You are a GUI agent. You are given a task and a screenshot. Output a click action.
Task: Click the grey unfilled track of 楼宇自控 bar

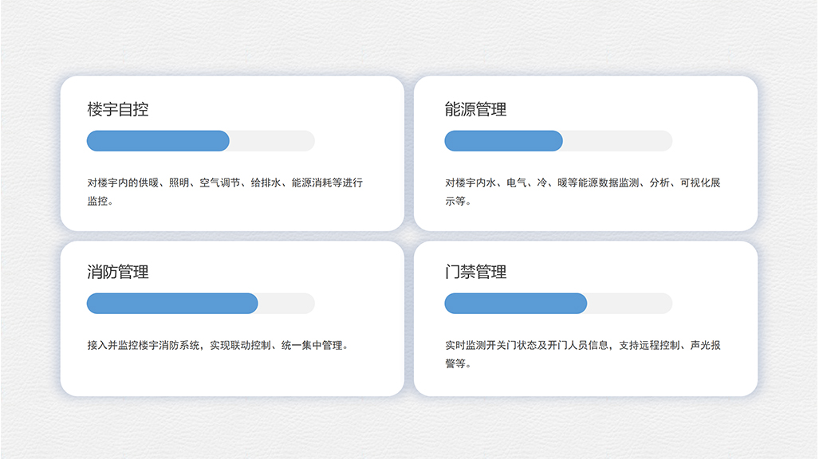[273, 141]
